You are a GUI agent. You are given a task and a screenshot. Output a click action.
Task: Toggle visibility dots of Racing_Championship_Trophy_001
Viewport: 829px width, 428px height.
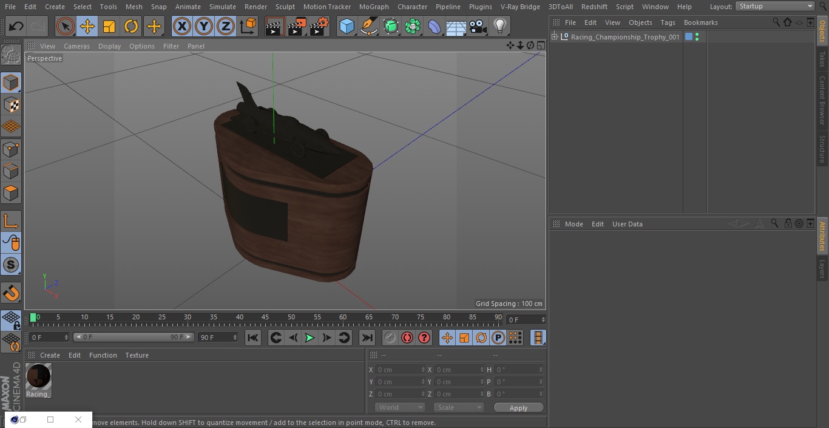click(x=697, y=37)
